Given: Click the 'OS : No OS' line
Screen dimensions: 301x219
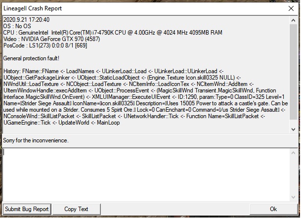Looking at the screenshot, I should coord(17,26).
